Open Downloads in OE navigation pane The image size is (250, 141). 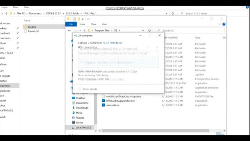point(82,108)
